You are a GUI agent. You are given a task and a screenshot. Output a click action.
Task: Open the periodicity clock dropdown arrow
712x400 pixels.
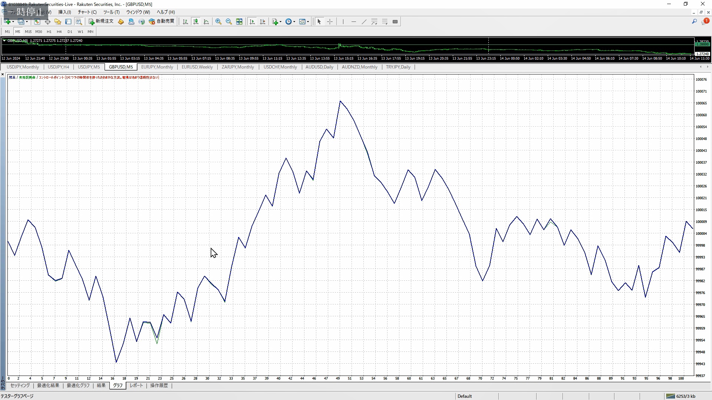[294, 21]
